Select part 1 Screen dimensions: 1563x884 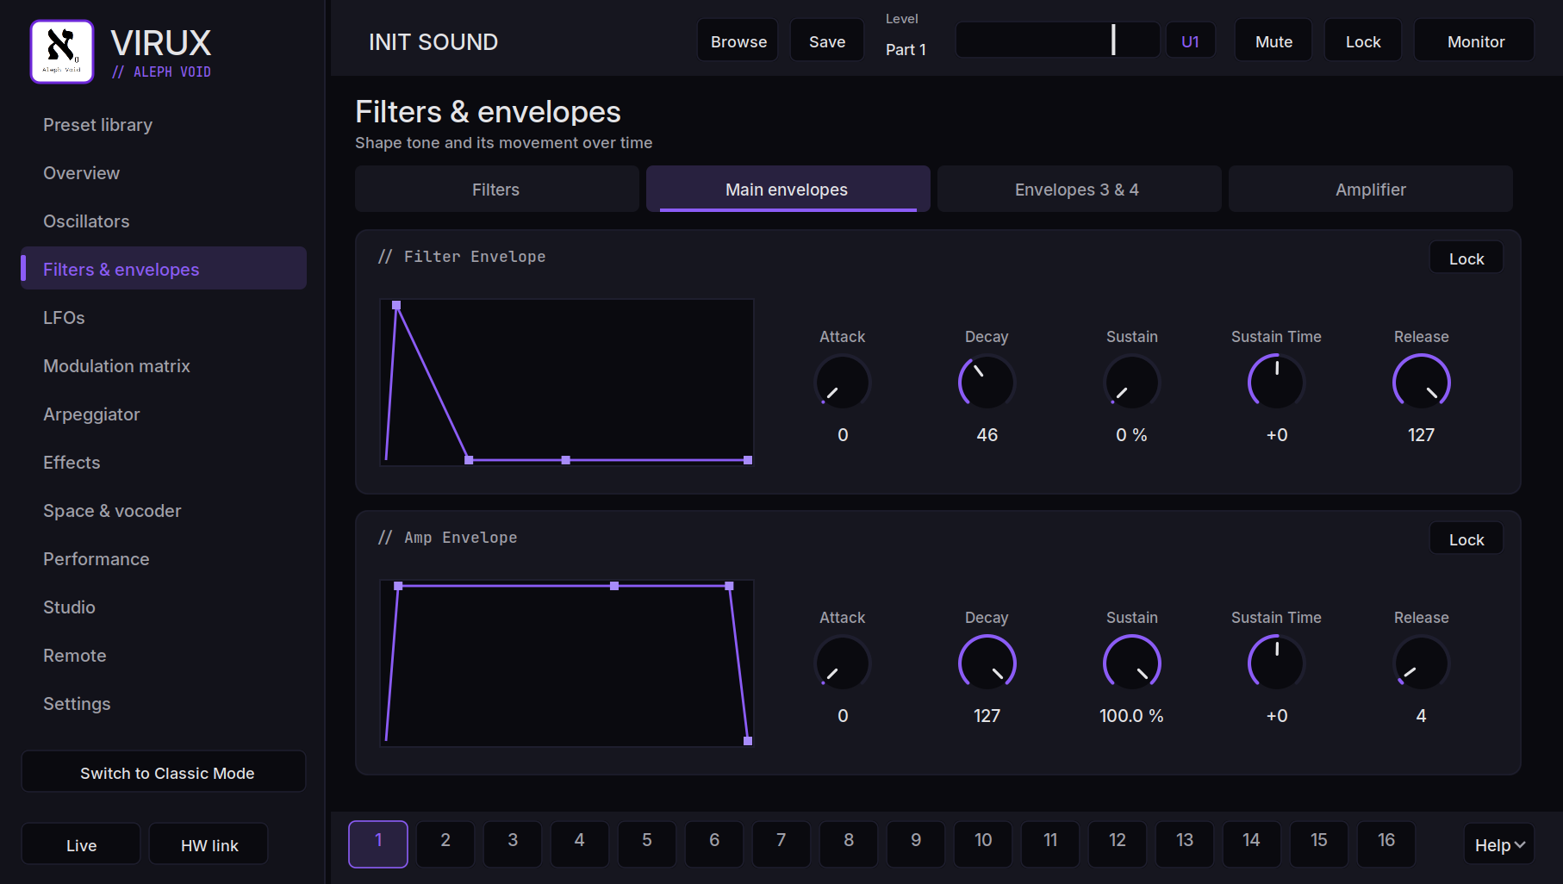tap(378, 844)
